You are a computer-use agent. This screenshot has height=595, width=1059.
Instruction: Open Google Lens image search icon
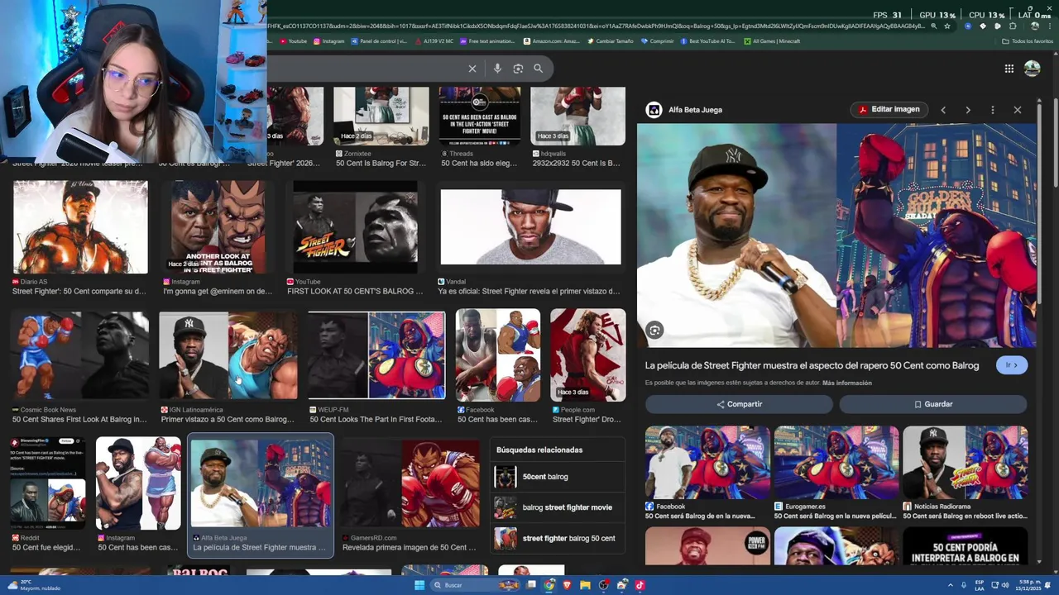click(x=518, y=69)
